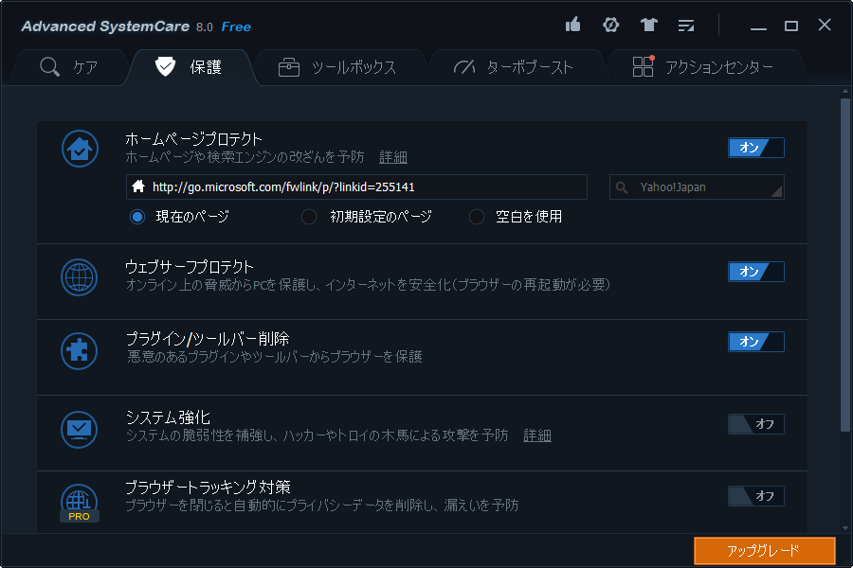Click the system enhancement envelope icon
The image size is (853, 568).
coord(79,429)
